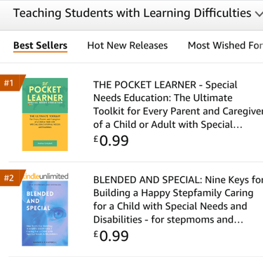Click white BLENDED AND SPECIAL lettering on cover

tap(38, 201)
